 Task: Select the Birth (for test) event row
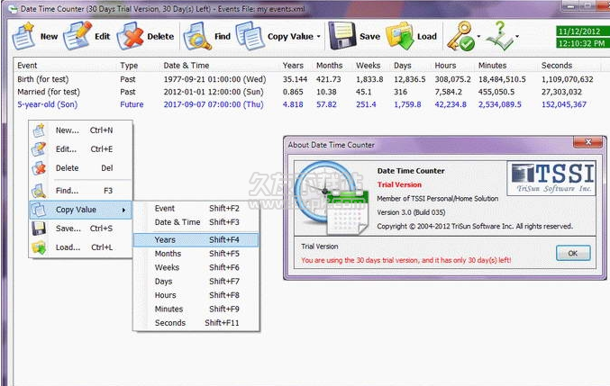[x=307, y=79]
